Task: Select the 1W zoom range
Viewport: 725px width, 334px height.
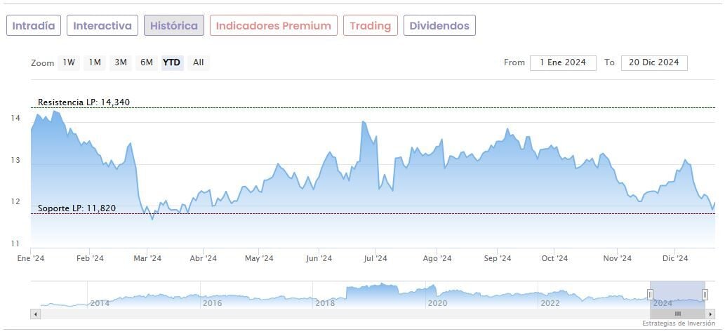Action: pos(69,62)
